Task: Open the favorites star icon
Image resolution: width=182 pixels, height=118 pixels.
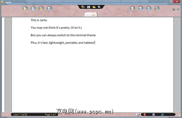Action: point(41,9)
